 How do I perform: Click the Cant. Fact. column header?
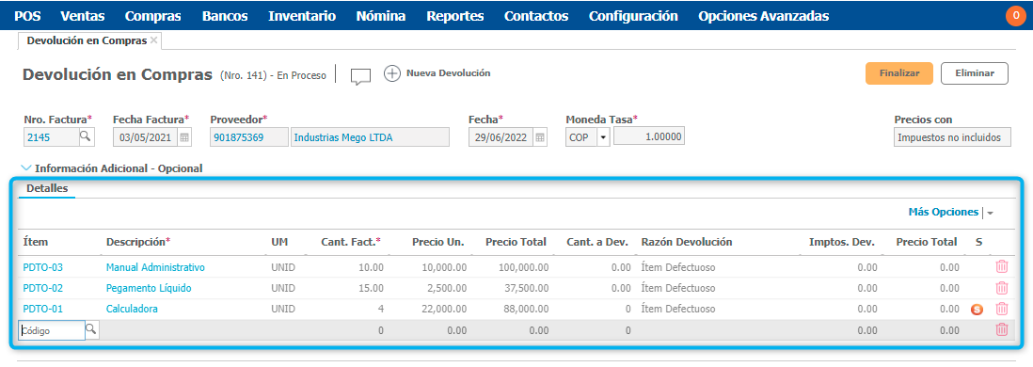(x=351, y=242)
